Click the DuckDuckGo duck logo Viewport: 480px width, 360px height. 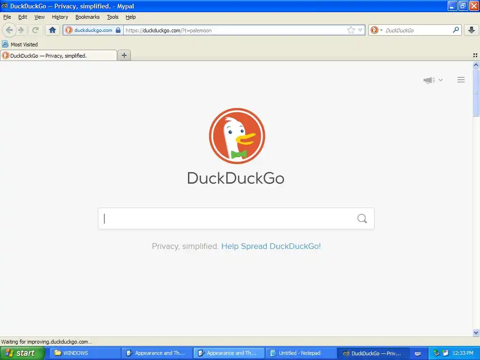pyautogui.click(x=237, y=136)
